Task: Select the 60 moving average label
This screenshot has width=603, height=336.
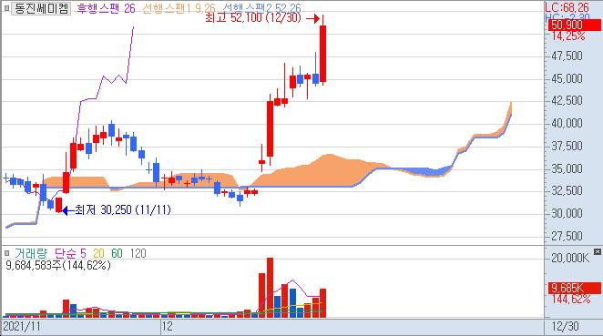Action: [117, 253]
